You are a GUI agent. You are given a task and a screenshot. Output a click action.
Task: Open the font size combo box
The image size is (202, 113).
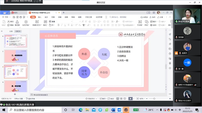tap(76, 21)
